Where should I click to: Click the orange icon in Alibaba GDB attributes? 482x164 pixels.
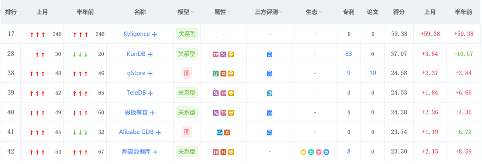(x=227, y=132)
